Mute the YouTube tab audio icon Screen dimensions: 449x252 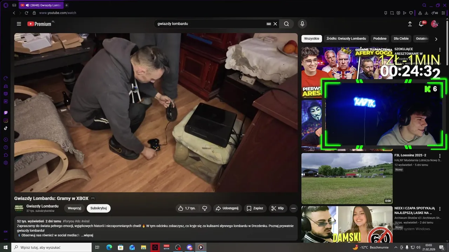coord(27,5)
